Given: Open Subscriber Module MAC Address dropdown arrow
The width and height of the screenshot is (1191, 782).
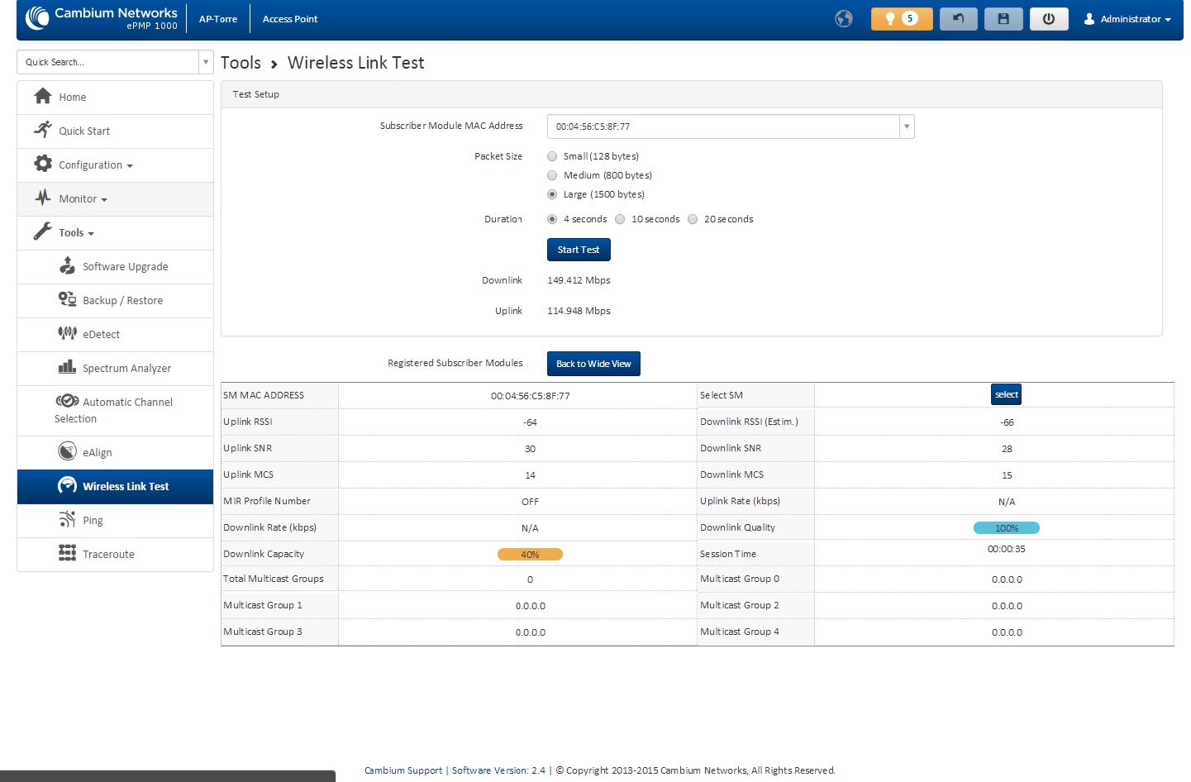Looking at the screenshot, I should tap(907, 126).
